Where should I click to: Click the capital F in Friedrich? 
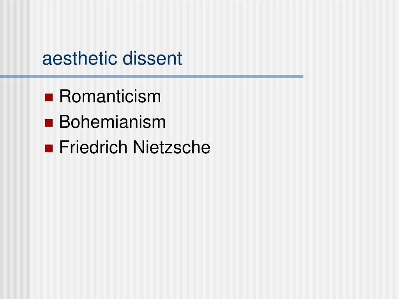tap(64, 147)
